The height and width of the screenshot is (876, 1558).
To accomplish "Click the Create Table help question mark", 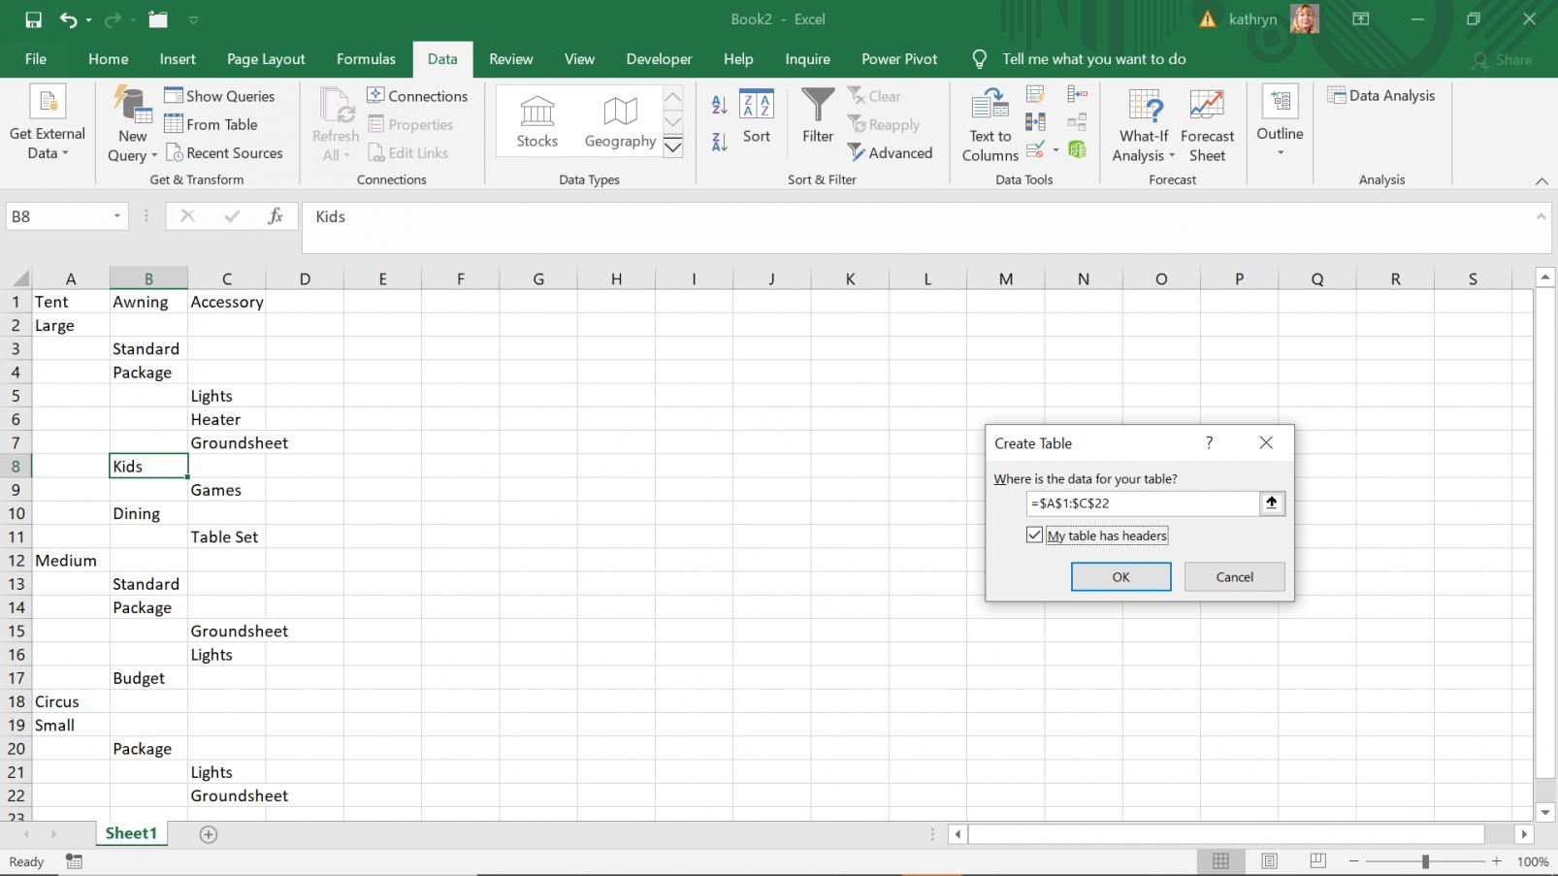I will 1209,442.
